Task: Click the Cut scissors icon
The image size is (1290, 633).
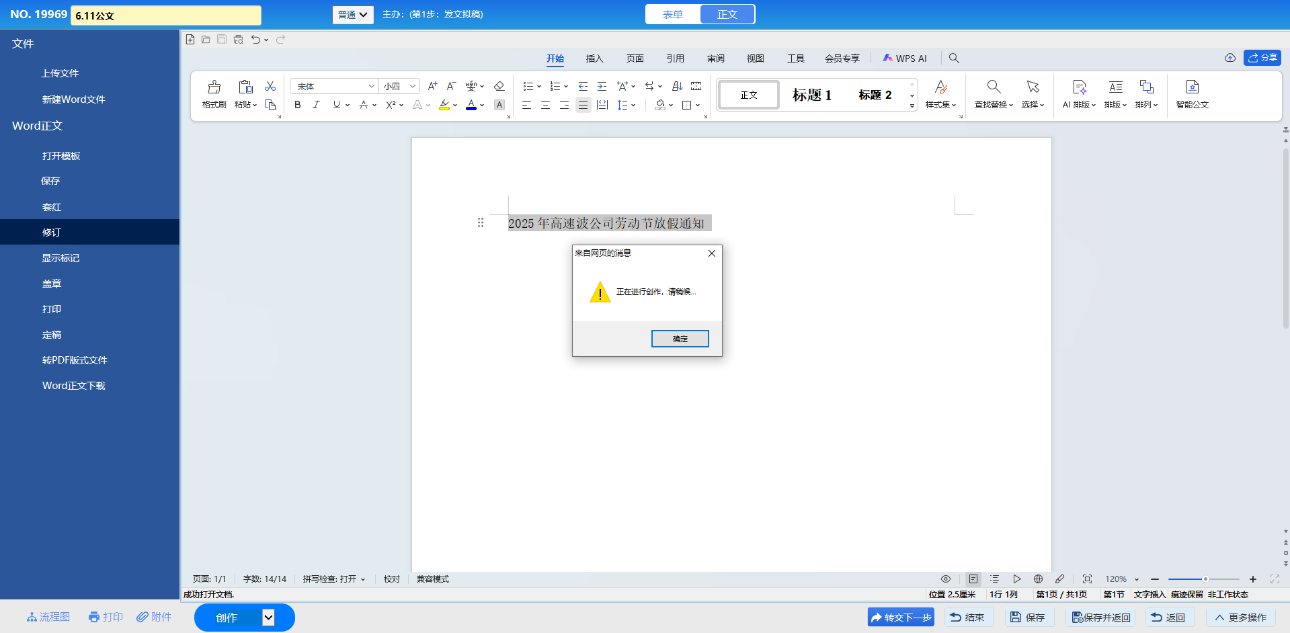Action: pyautogui.click(x=270, y=86)
